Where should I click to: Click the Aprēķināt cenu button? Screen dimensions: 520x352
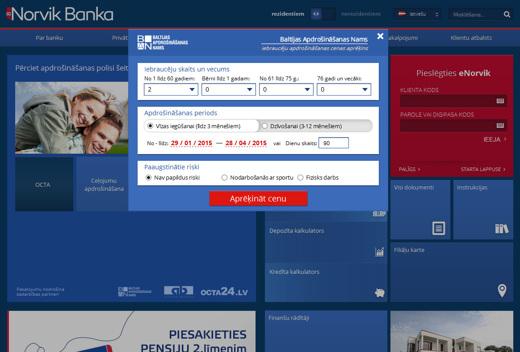258,198
